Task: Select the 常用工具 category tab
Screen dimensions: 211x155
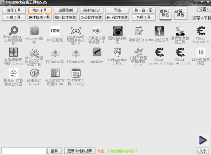Action: [x=40, y=10]
